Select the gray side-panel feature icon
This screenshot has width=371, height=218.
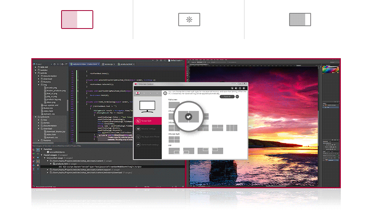pos(300,20)
